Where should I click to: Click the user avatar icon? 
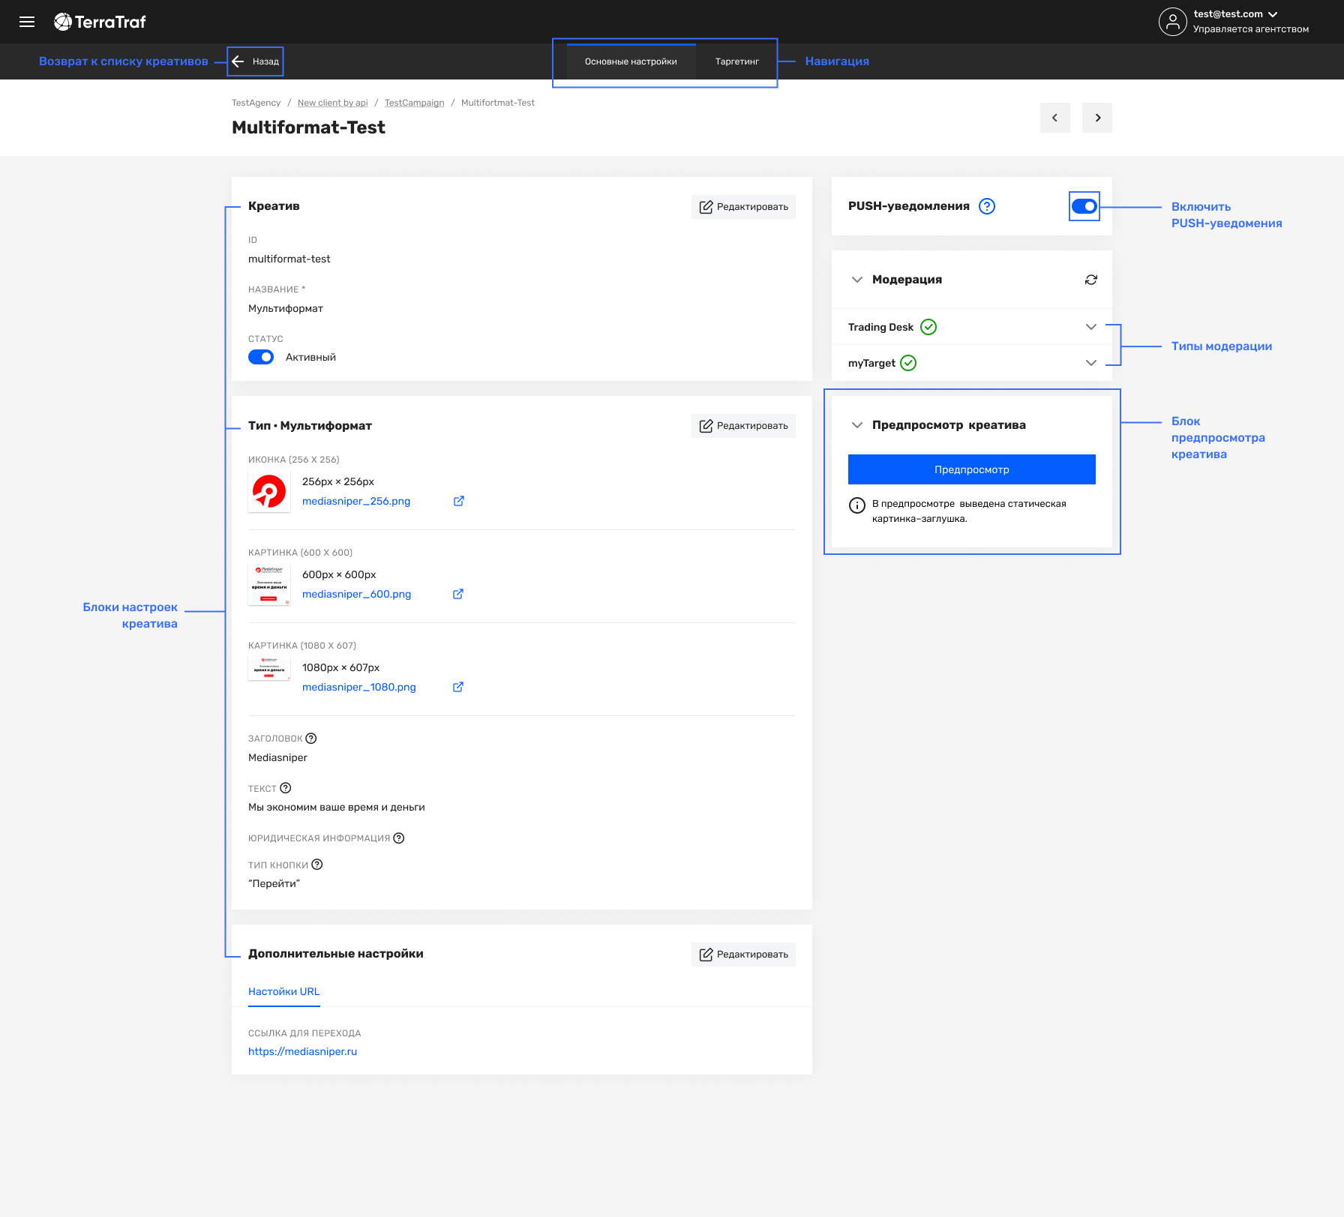click(x=1172, y=22)
